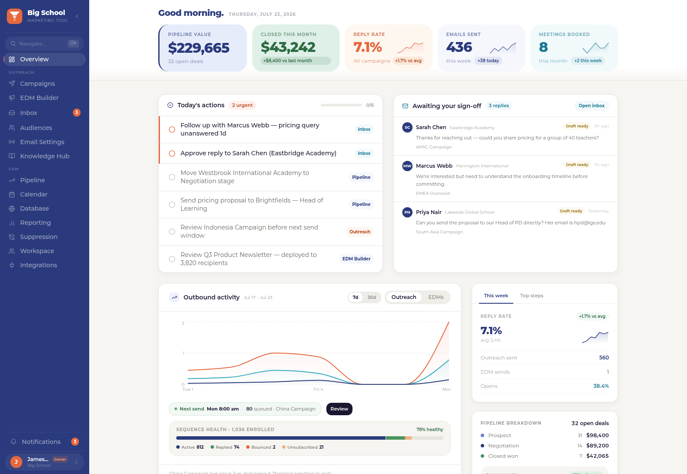Image resolution: width=687 pixels, height=474 pixels.
Task: Open the Inbox sidebar icon
Action: point(12,113)
